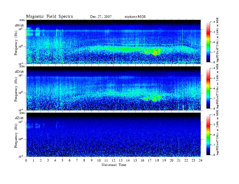Click the "Magnetic Field Spectra" title
Image resolution: width=239 pixels, height=184 pixels.
click(49, 17)
